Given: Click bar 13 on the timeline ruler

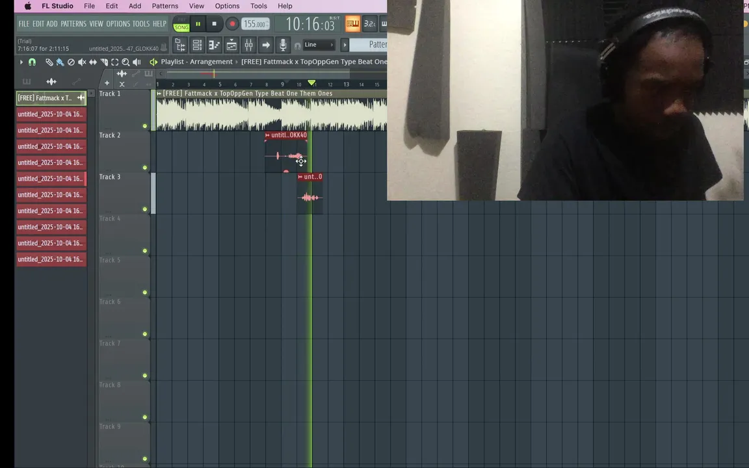Looking at the screenshot, I should coord(347,84).
